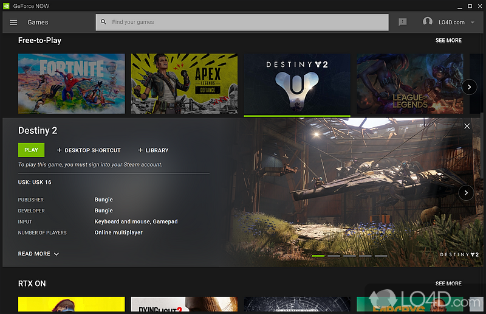Viewport: 486px width, 314px height.
Task: Maximize the GeForce NOW window
Action: tap(470, 6)
